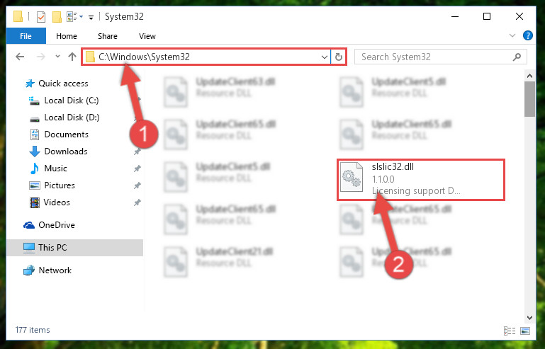
Task: Expand the ribbon with the chevron
Action: 512,35
